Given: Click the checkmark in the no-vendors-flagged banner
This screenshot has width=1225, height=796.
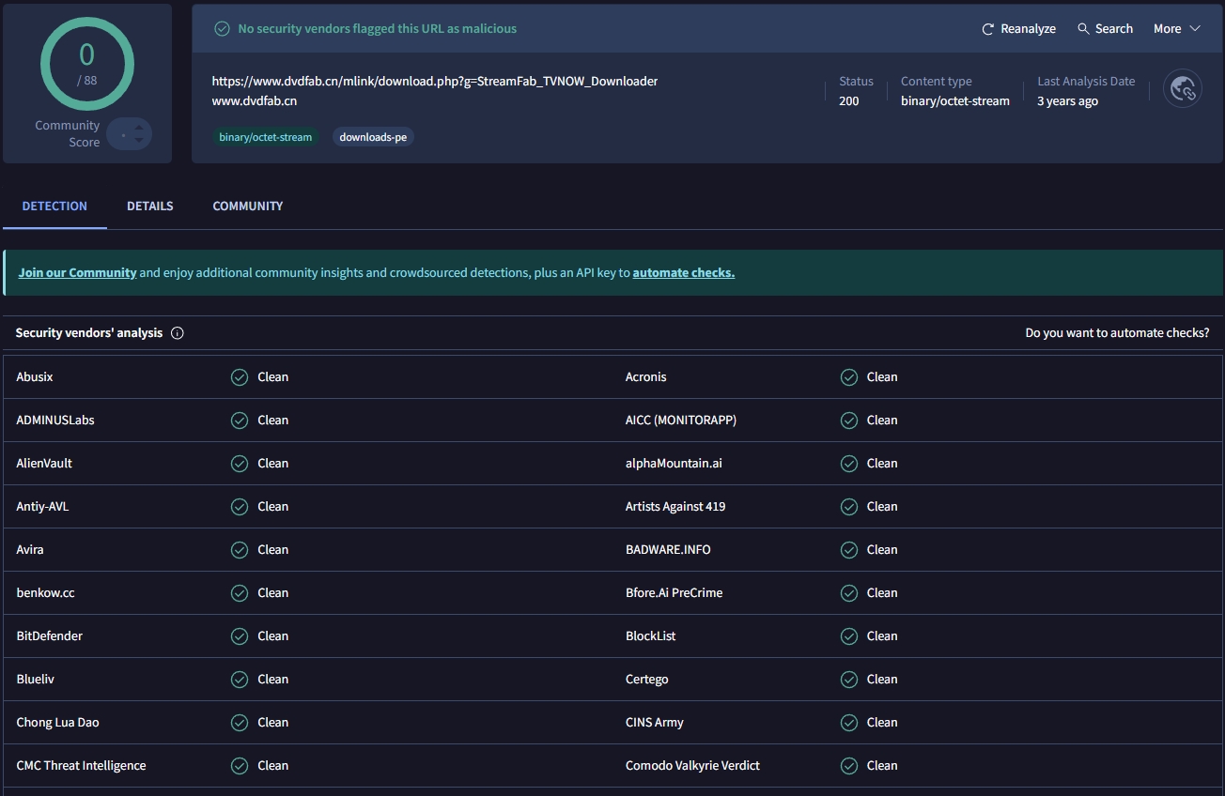Looking at the screenshot, I should pyautogui.click(x=222, y=28).
